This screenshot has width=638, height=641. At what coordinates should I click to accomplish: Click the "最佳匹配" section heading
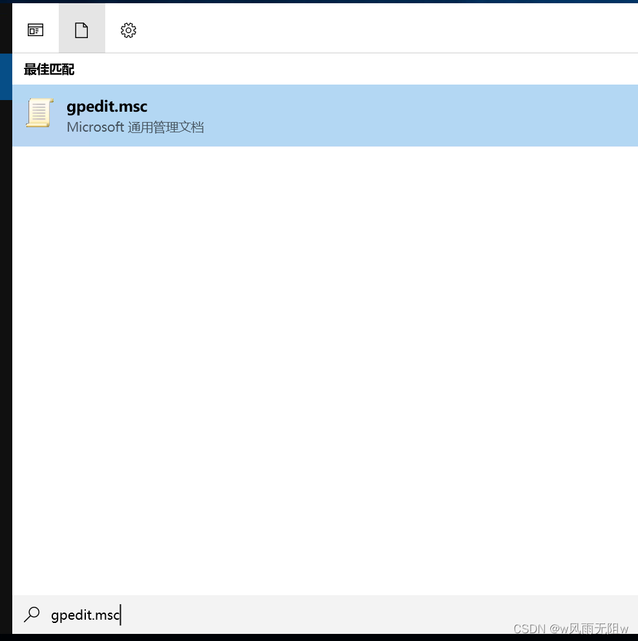49,70
